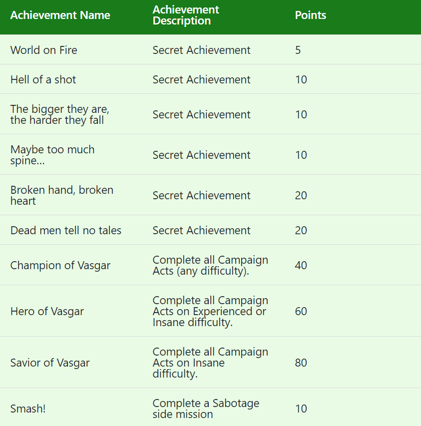Click the Hell of a shot cell
Image resolution: width=421 pixels, height=426 pixels.
click(x=43, y=79)
